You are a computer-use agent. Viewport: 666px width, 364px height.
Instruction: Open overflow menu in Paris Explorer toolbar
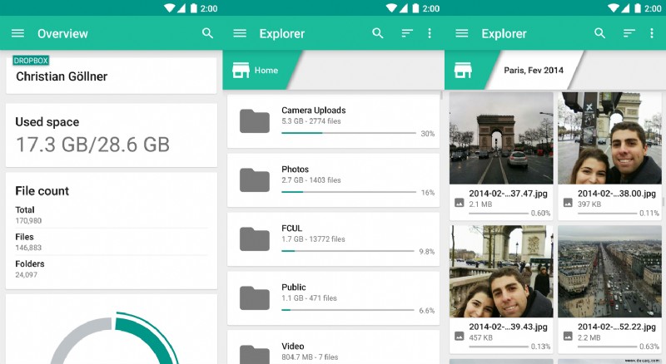[652, 33]
